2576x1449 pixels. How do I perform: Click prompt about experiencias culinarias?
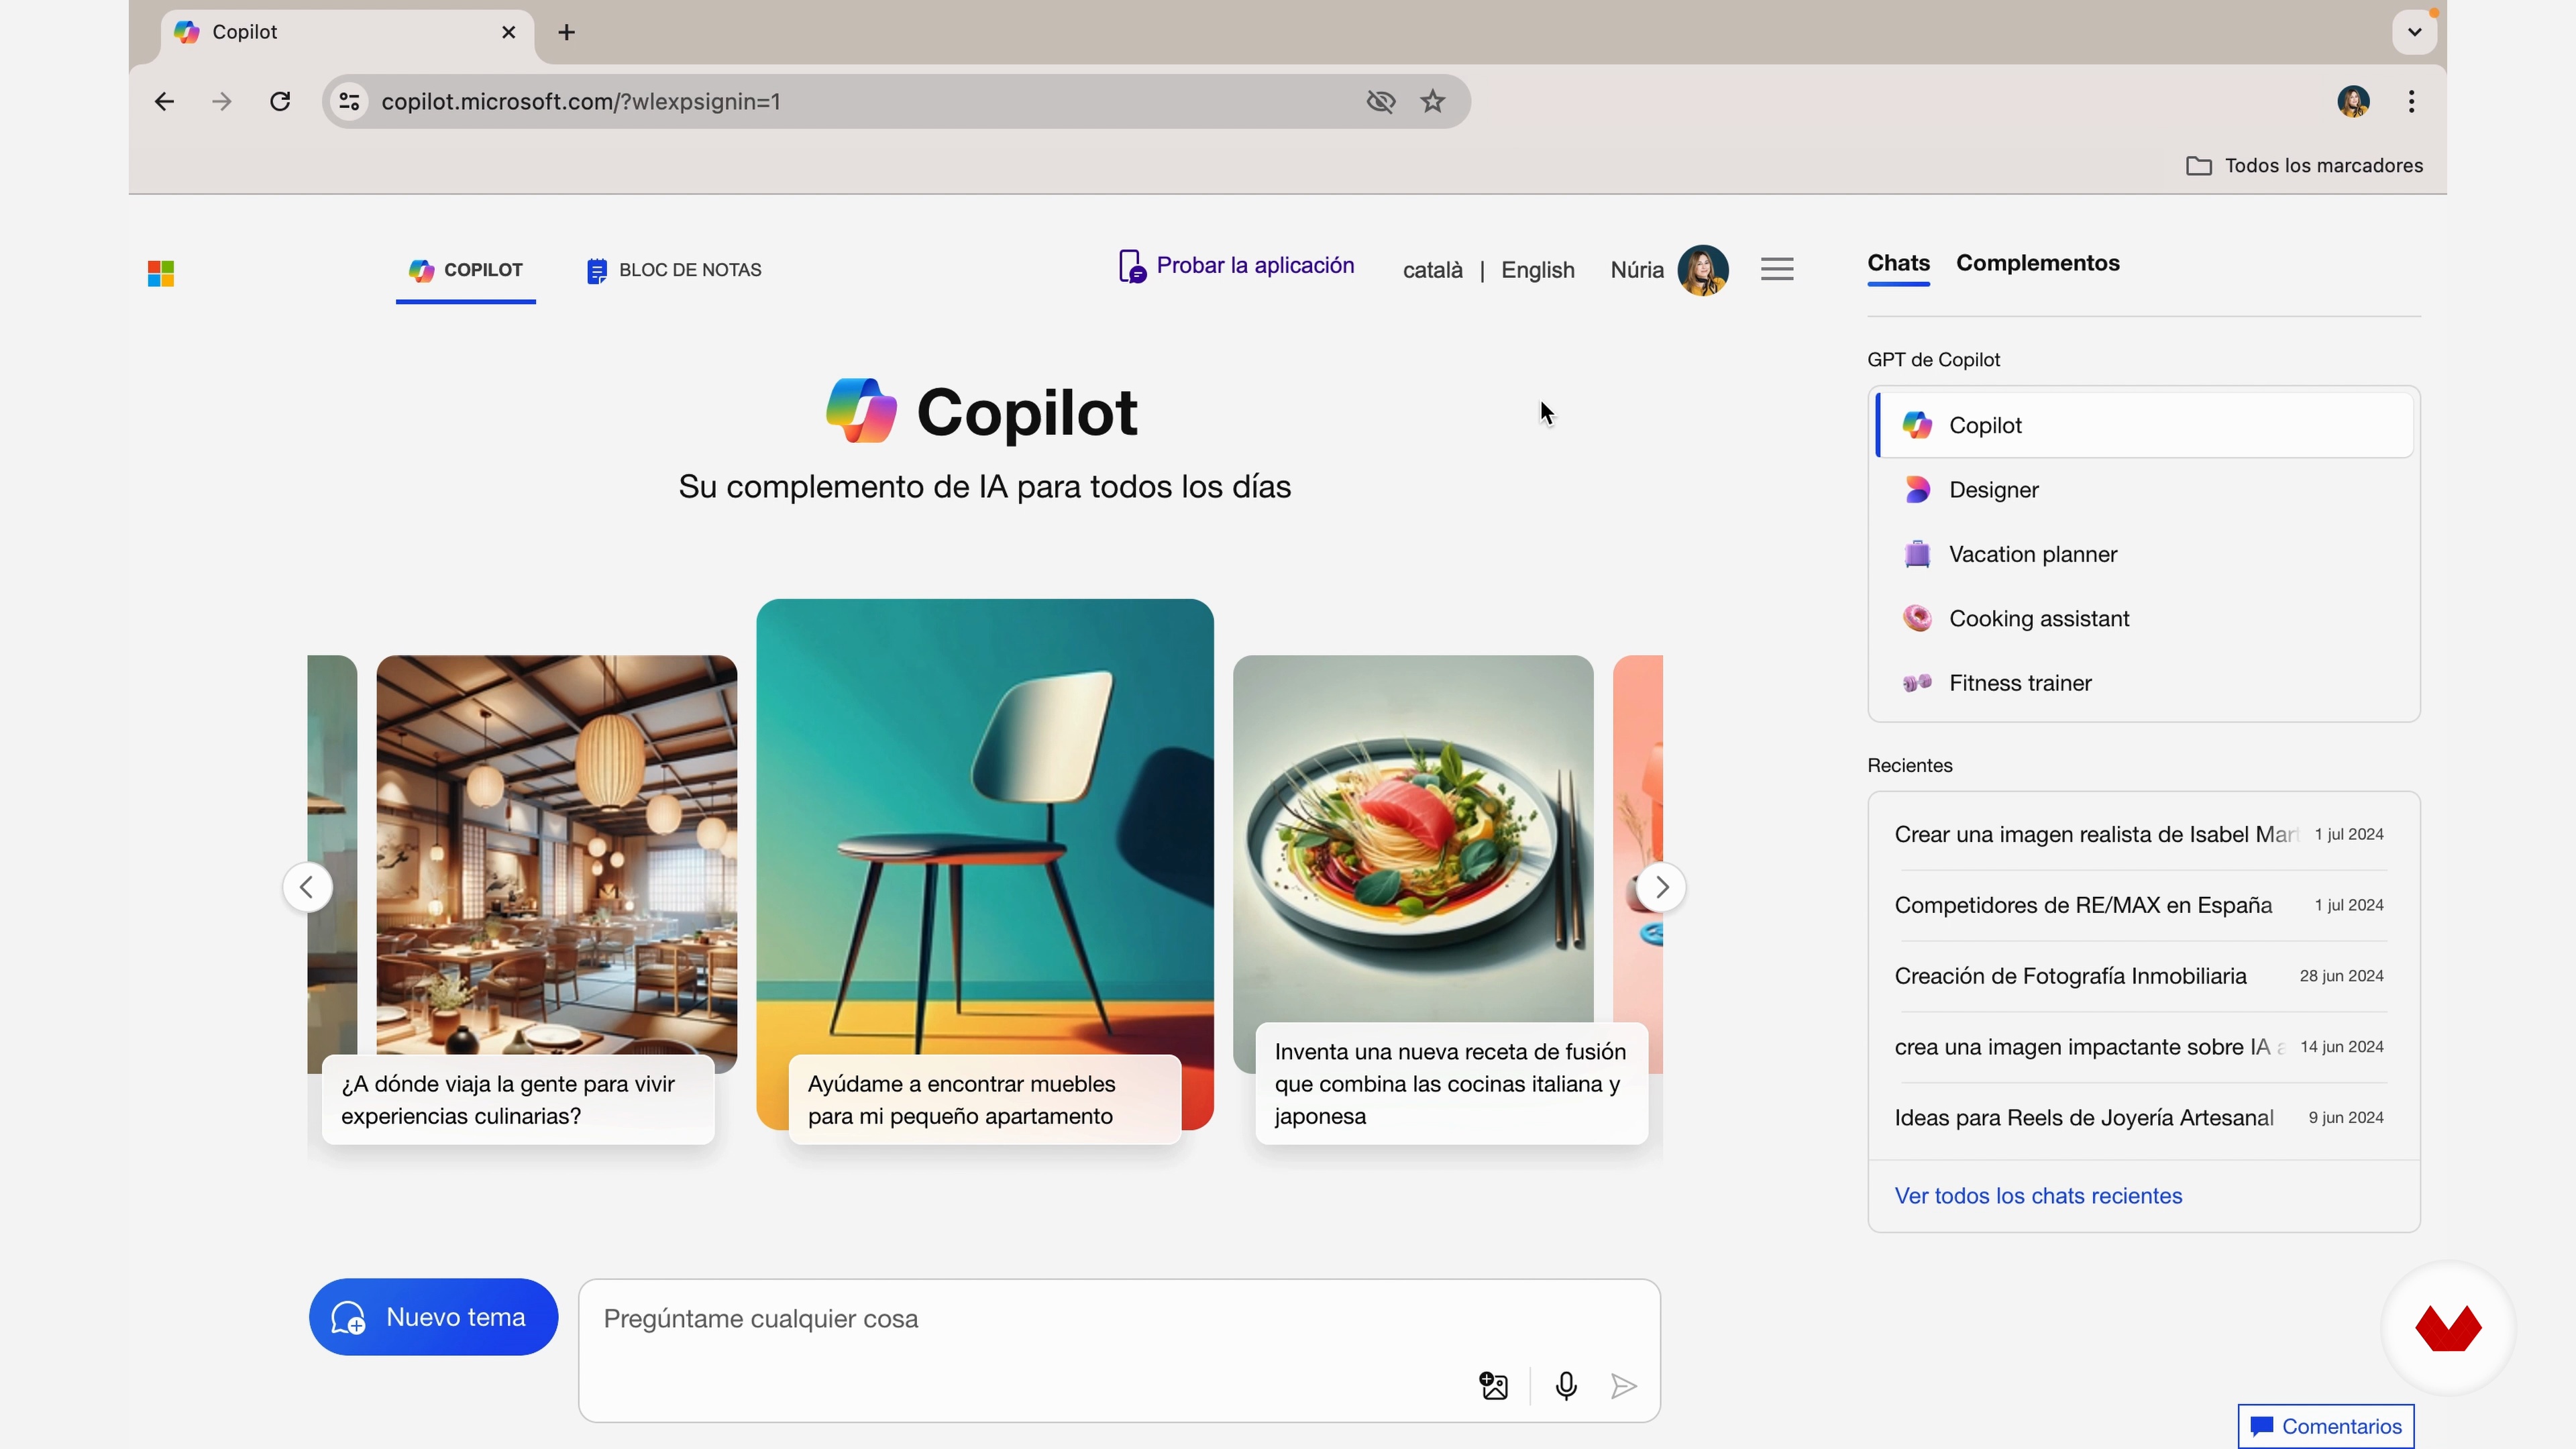point(518,1100)
